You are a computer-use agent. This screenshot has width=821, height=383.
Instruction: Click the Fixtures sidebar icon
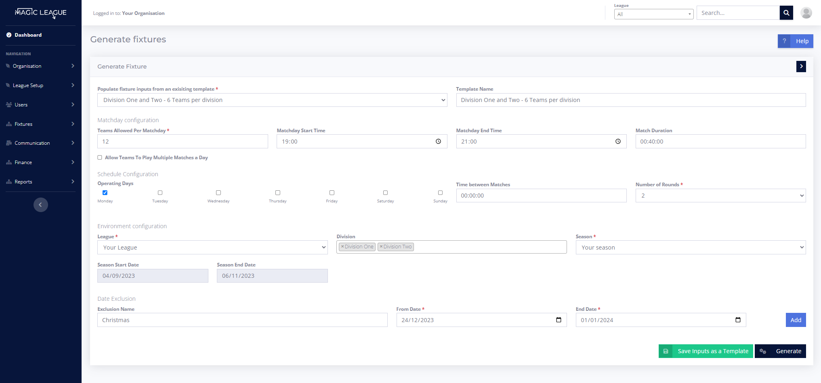tap(9, 124)
